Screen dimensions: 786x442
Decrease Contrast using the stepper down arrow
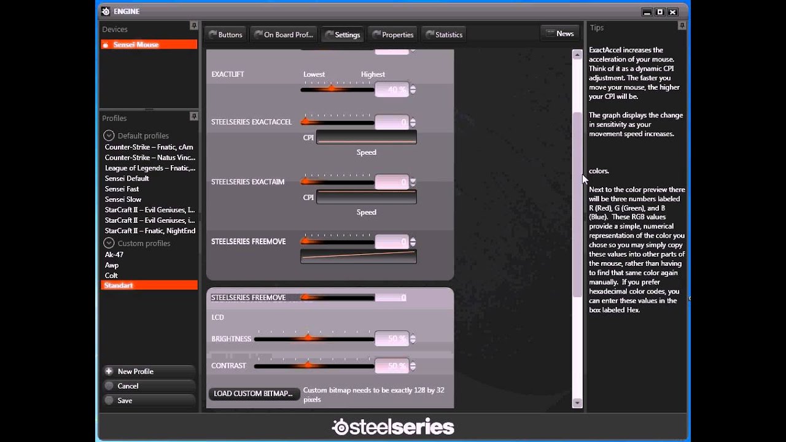[x=413, y=368]
